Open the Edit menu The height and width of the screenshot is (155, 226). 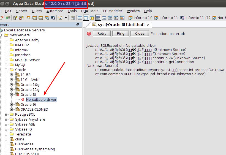(x=8, y=11)
